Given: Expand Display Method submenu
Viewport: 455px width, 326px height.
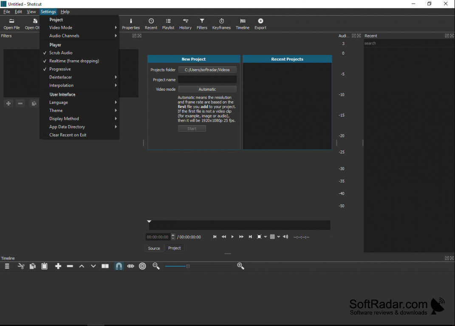Looking at the screenshot, I should 79,119.
